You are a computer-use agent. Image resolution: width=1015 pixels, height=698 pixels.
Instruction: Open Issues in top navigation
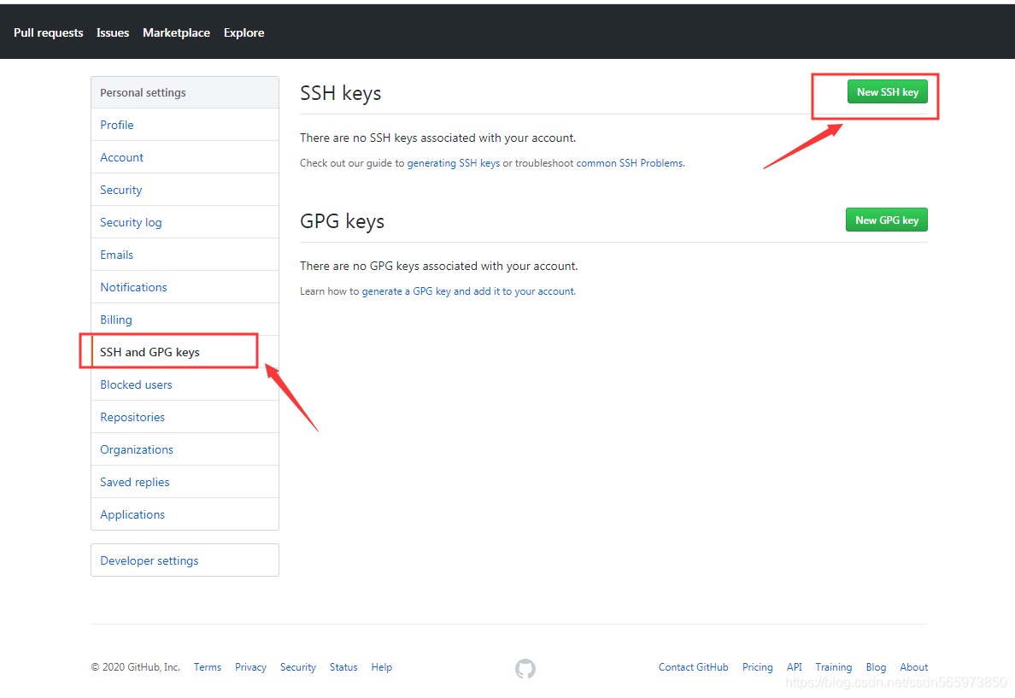pos(113,32)
